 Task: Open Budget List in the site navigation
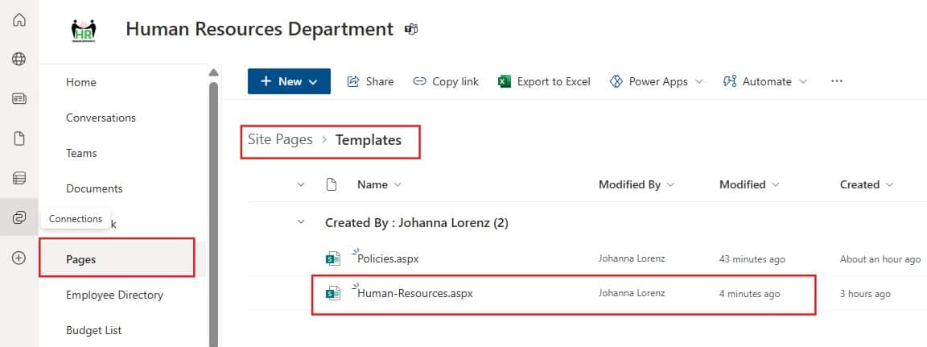[94, 330]
